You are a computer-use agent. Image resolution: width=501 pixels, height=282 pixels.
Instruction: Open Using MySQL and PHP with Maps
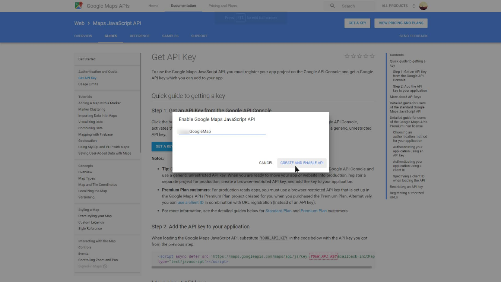[x=104, y=147]
